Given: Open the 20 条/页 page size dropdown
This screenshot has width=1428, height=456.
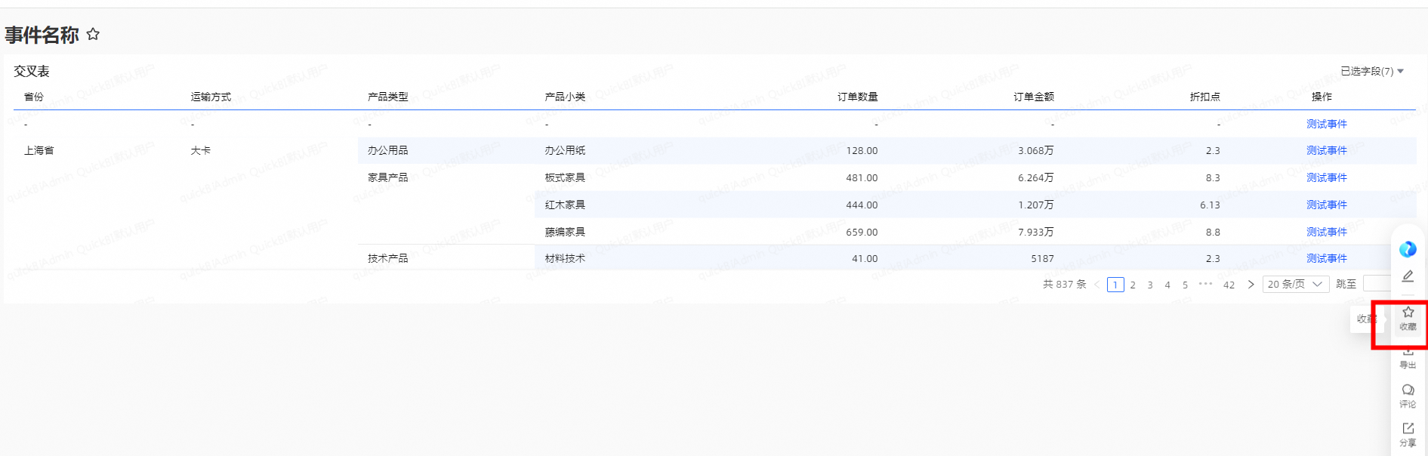Looking at the screenshot, I should click(x=1295, y=285).
